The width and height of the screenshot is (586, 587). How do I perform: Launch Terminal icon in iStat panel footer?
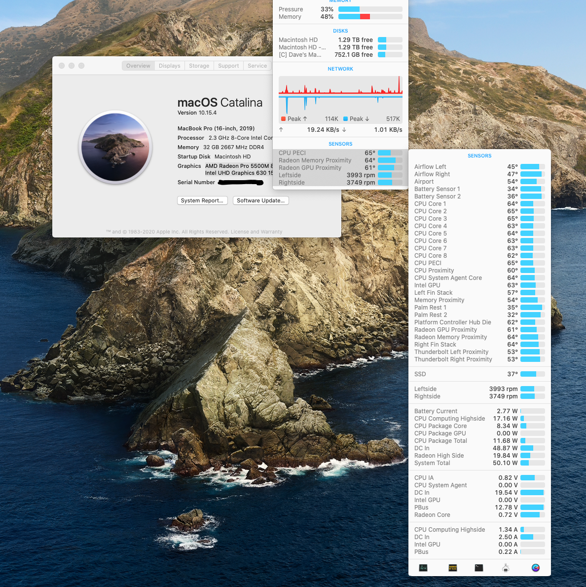click(478, 568)
